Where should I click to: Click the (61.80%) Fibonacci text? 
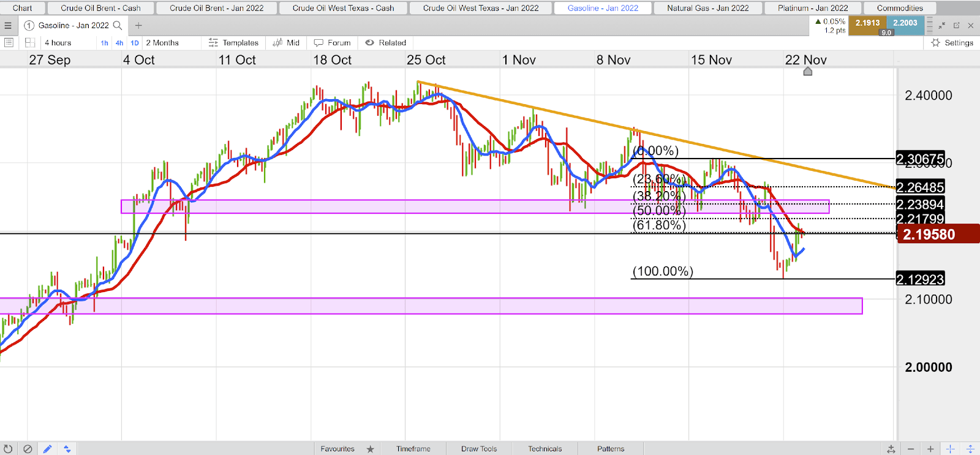[x=659, y=225]
